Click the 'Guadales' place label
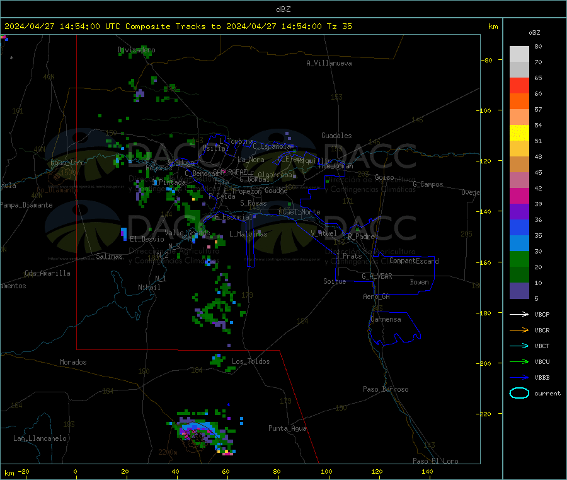Screen dimensions: 567x480 pyautogui.click(x=336, y=136)
